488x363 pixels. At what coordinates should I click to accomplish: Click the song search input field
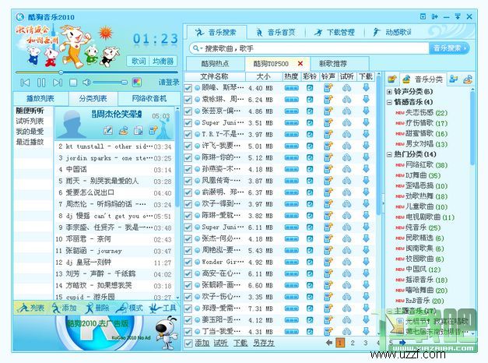pos(315,48)
